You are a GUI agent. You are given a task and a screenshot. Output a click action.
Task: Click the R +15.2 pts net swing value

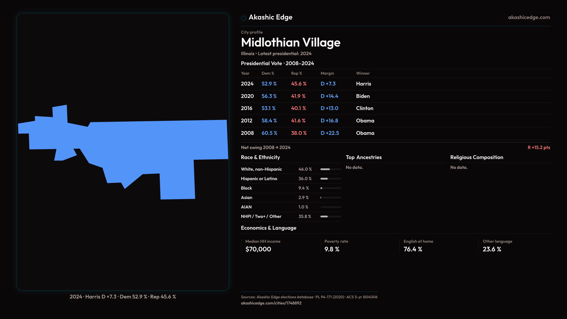539,147
